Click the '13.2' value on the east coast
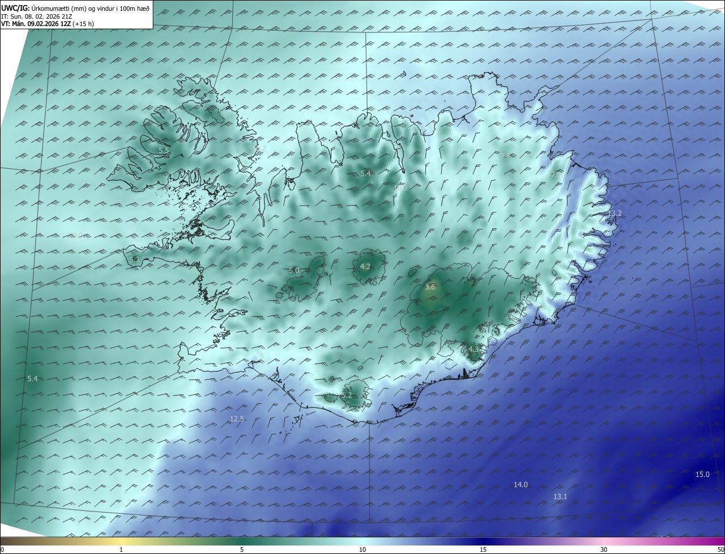Screen dimensions: 725x554 (x=615, y=214)
